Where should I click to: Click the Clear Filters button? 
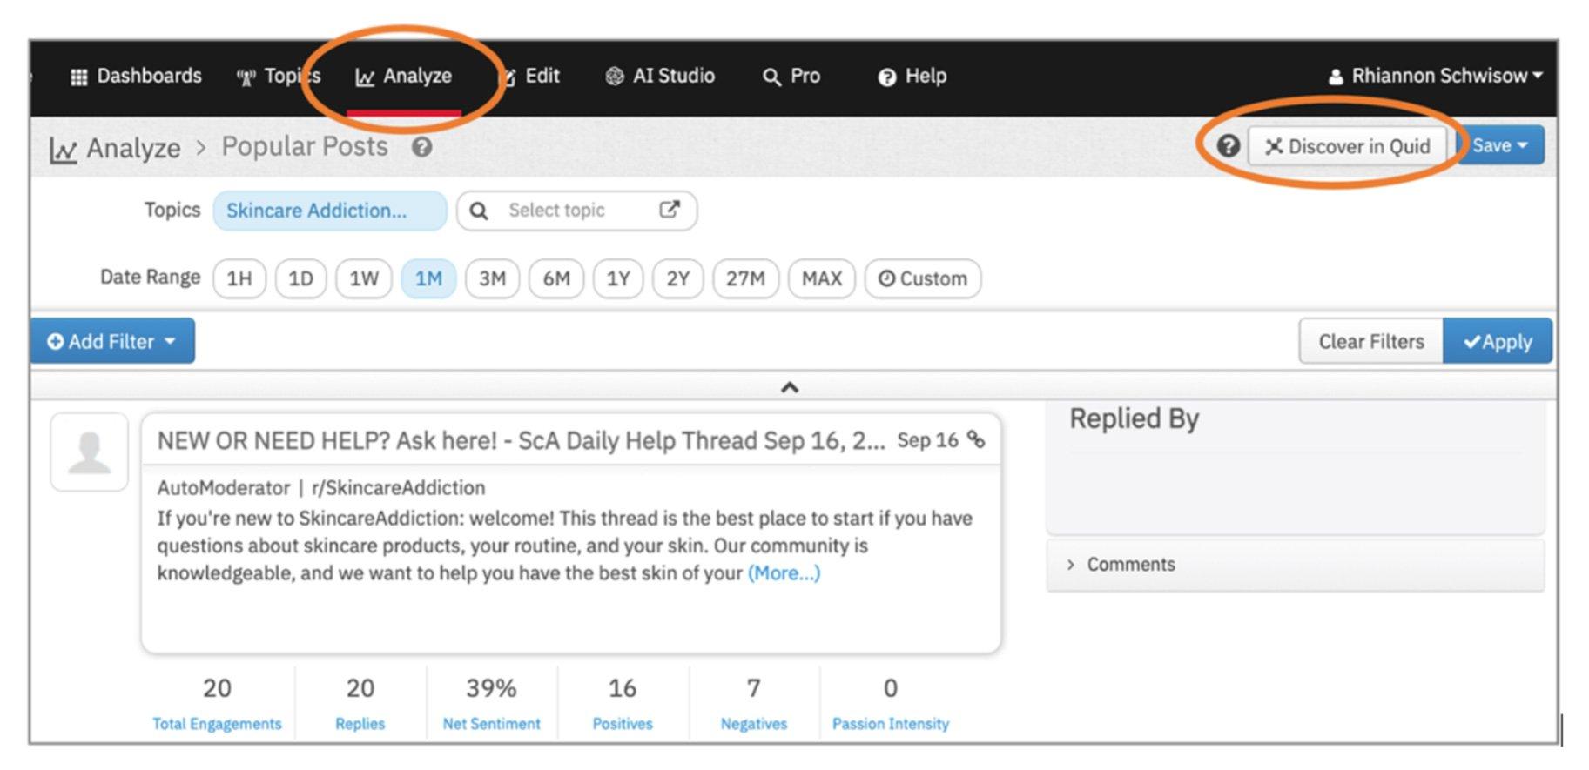[x=1371, y=341]
